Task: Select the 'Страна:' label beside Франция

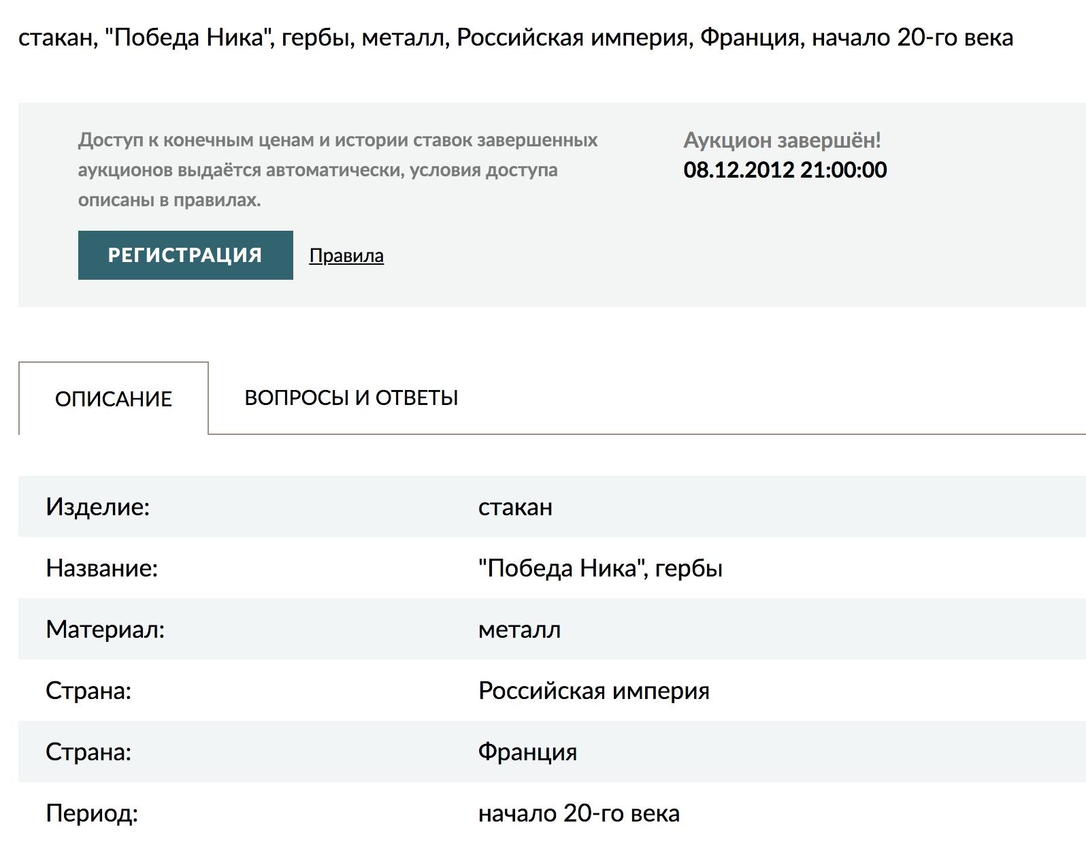Action: [x=88, y=752]
